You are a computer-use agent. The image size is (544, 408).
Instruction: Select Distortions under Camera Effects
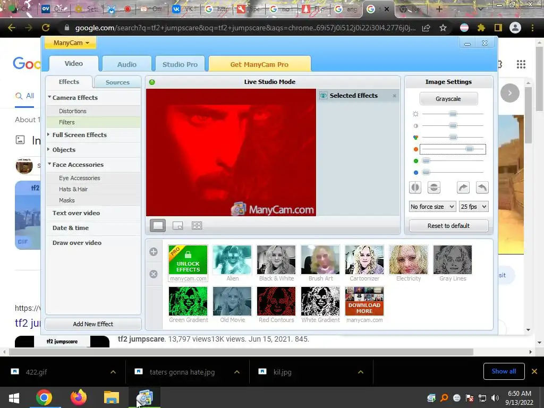(93, 111)
